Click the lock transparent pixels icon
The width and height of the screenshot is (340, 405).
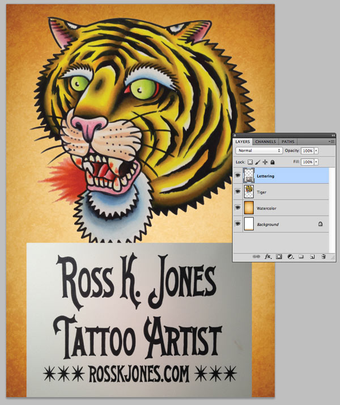tap(251, 162)
